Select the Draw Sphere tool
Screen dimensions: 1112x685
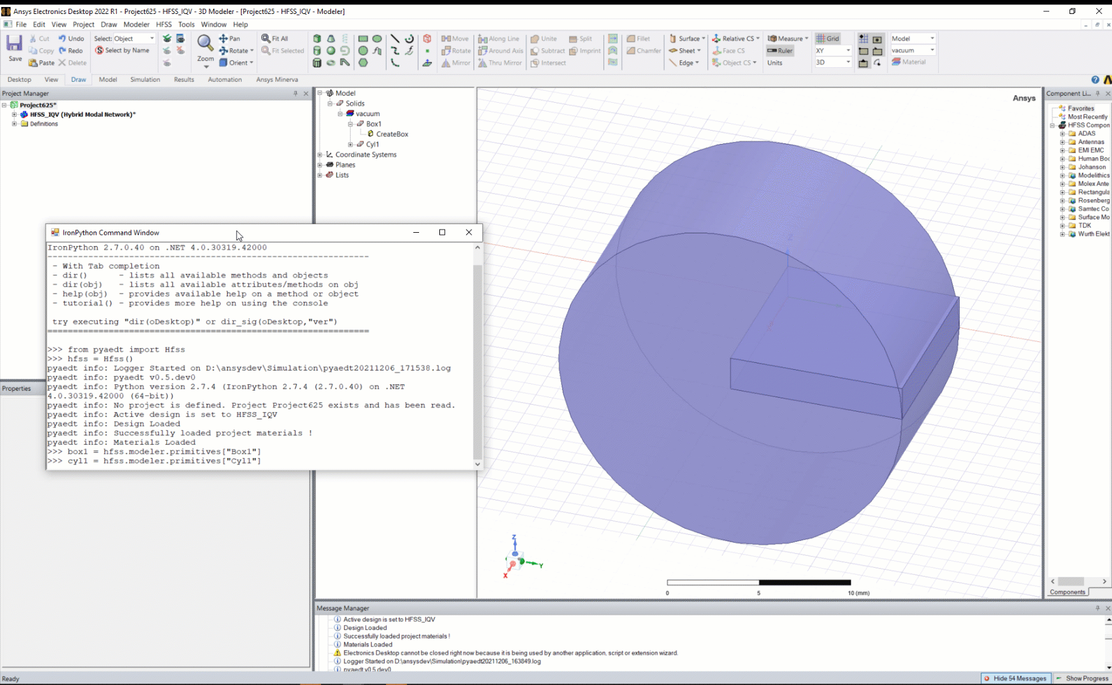[x=331, y=51]
